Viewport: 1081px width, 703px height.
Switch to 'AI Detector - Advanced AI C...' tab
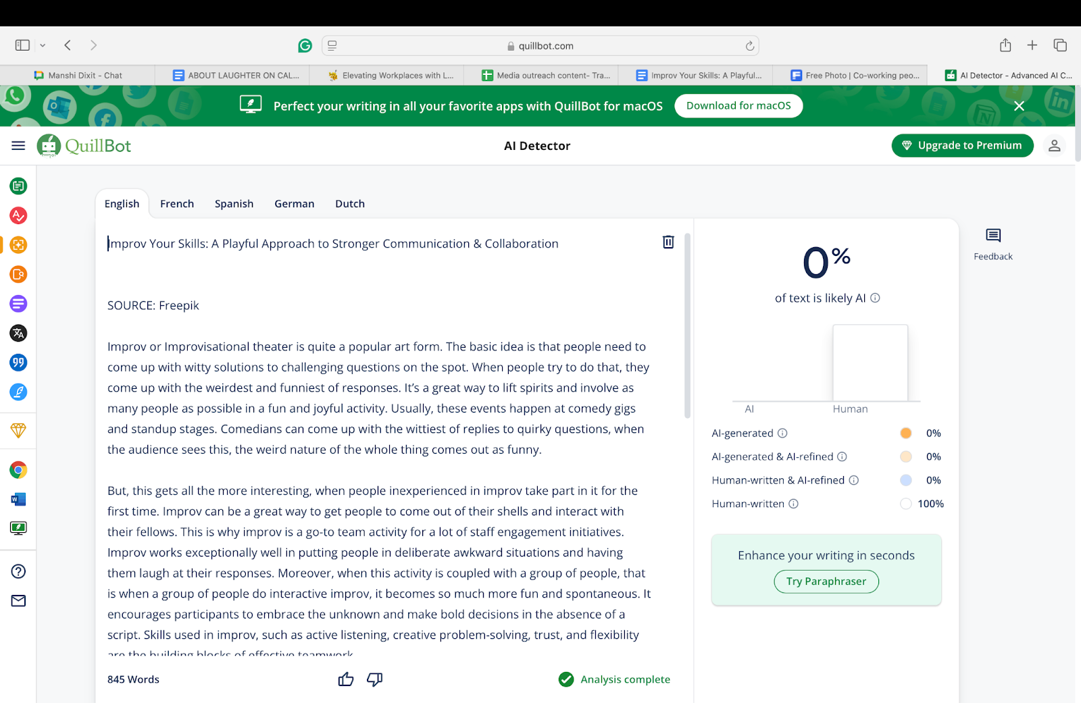click(1004, 76)
